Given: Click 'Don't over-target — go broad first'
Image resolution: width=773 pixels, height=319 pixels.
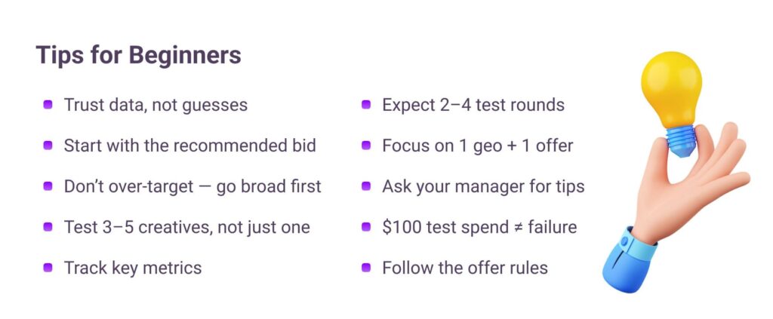Looking at the screenshot, I should point(192,186).
